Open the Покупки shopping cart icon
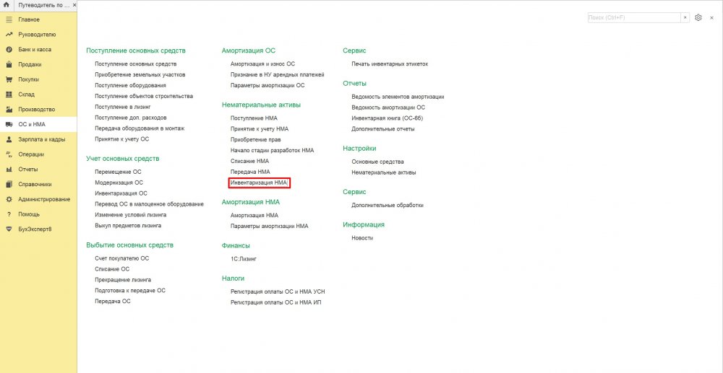This screenshot has width=723, height=373. point(9,79)
